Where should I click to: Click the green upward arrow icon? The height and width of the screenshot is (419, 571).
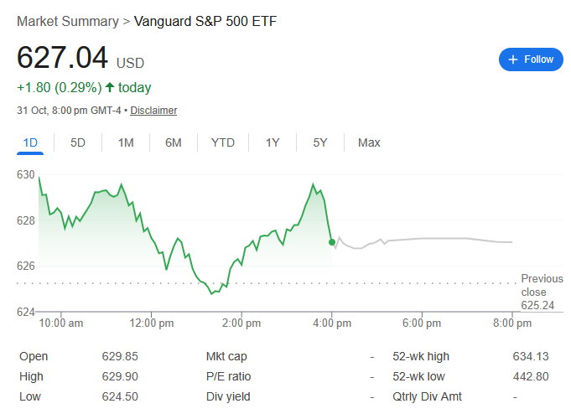pyautogui.click(x=110, y=87)
